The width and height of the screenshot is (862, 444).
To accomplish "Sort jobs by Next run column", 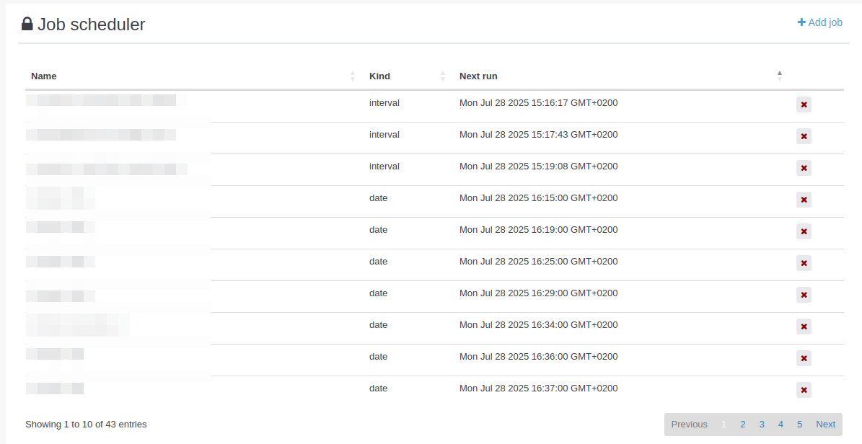I will (x=478, y=76).
